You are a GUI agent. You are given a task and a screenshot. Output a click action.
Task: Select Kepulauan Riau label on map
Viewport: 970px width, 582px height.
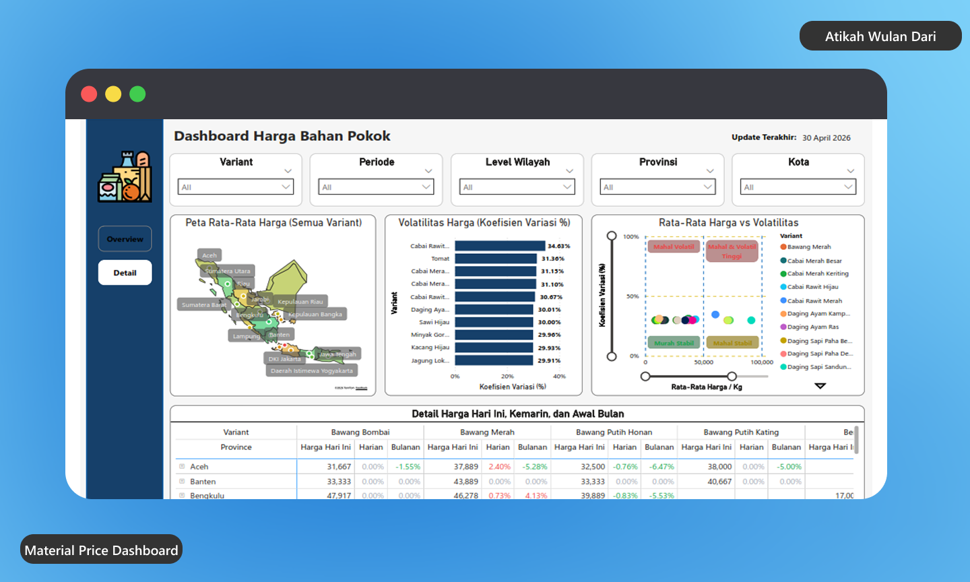(x=300, y=302)
